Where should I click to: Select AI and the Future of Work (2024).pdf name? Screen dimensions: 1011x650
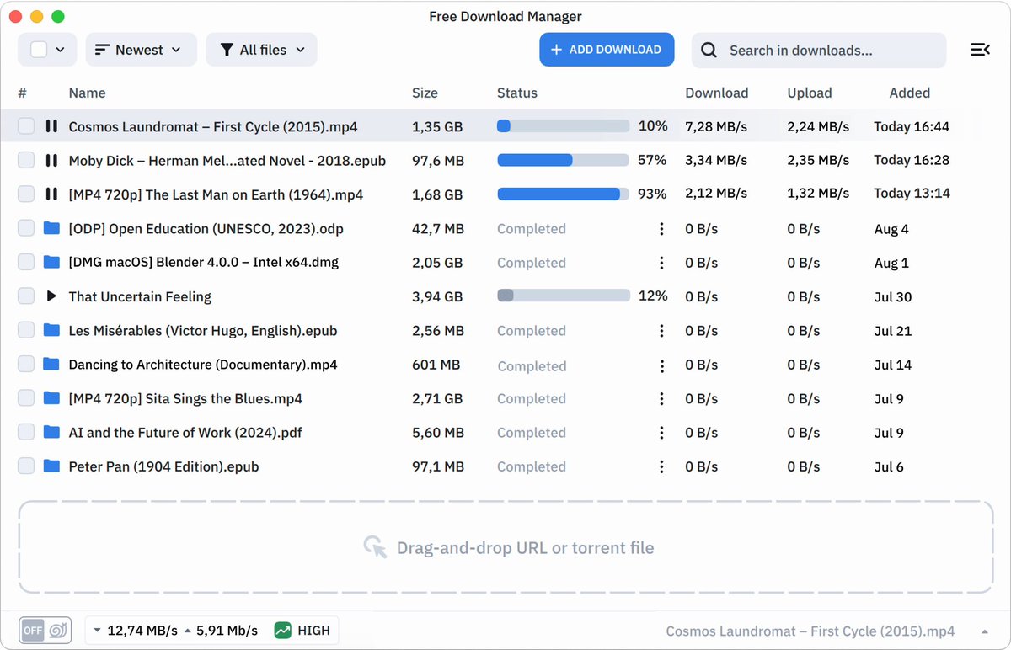[x=185, y=433]
